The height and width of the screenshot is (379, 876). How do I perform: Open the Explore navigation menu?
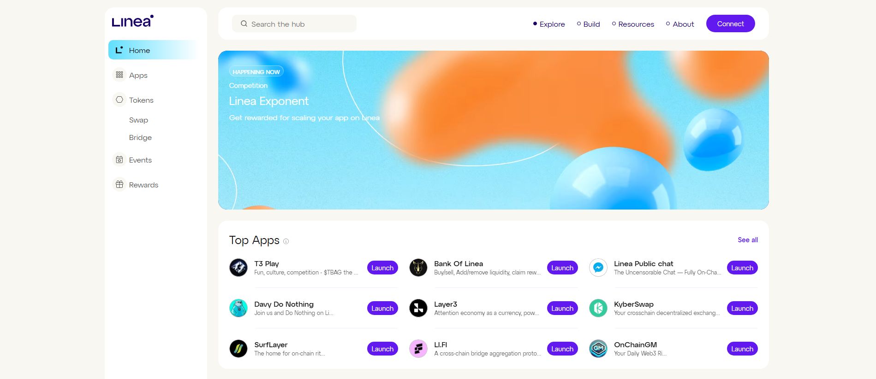click(x=549, y=24)
